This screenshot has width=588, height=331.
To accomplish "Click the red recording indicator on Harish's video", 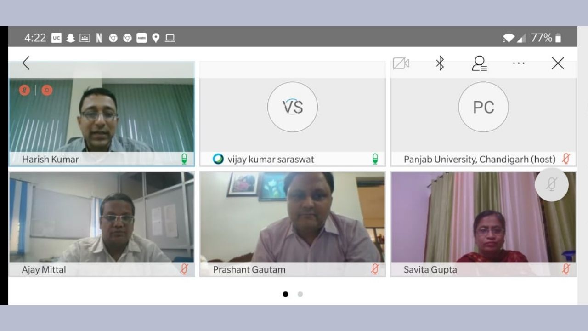I will [47, 90].
